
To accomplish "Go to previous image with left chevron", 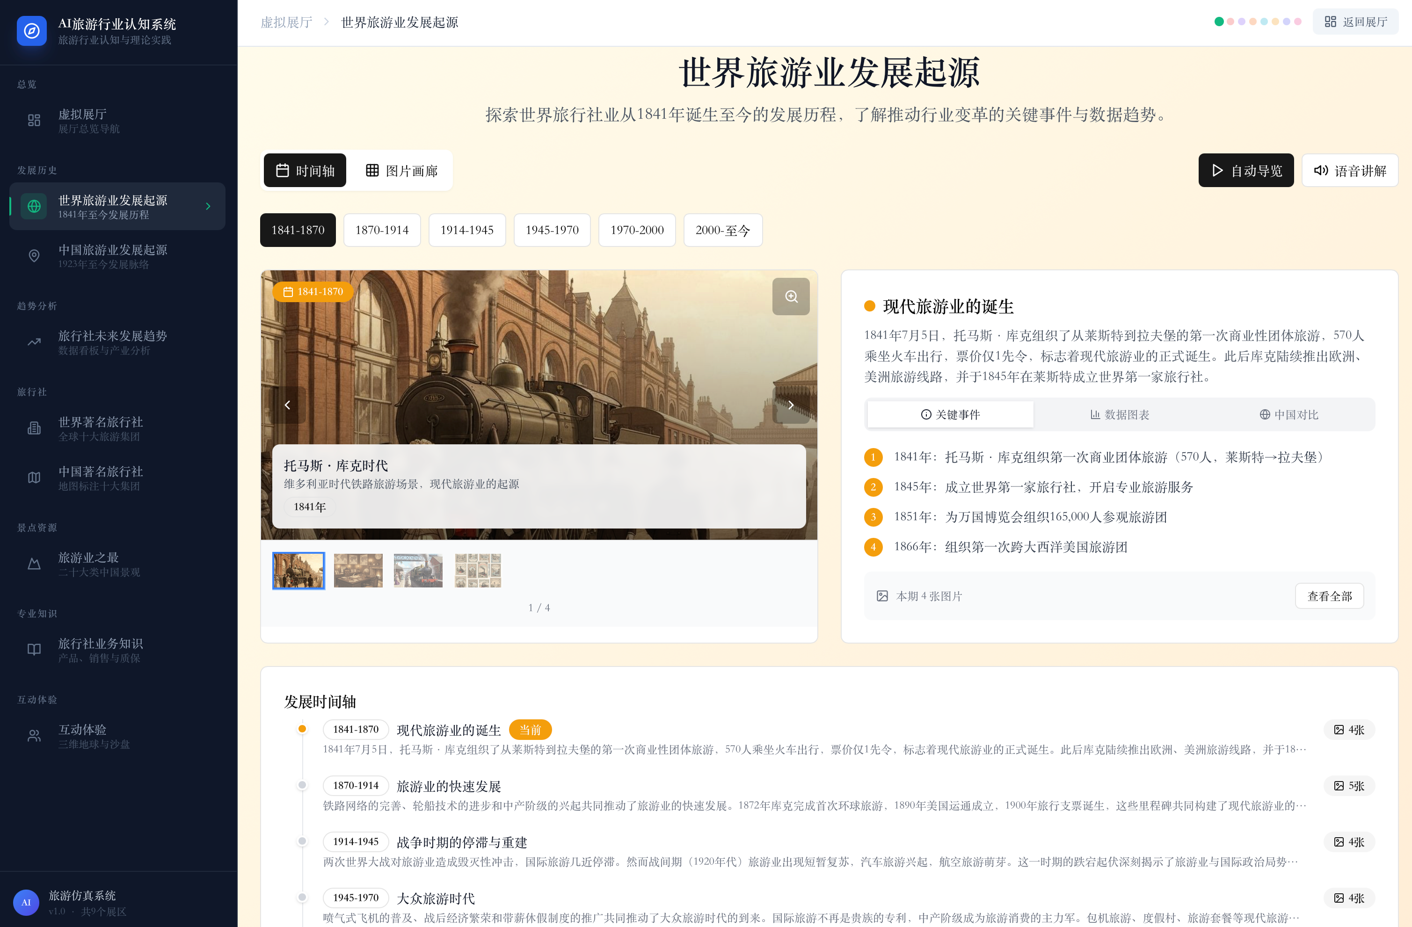I will [288, 405].
